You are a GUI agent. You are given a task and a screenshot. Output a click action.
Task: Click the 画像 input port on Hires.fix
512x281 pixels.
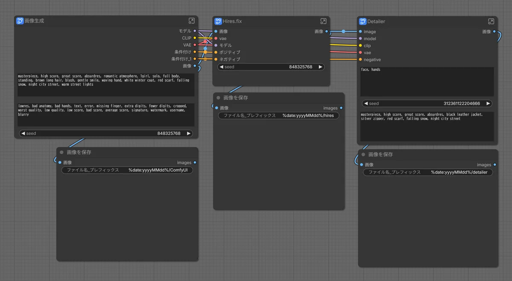click(216, 31)
